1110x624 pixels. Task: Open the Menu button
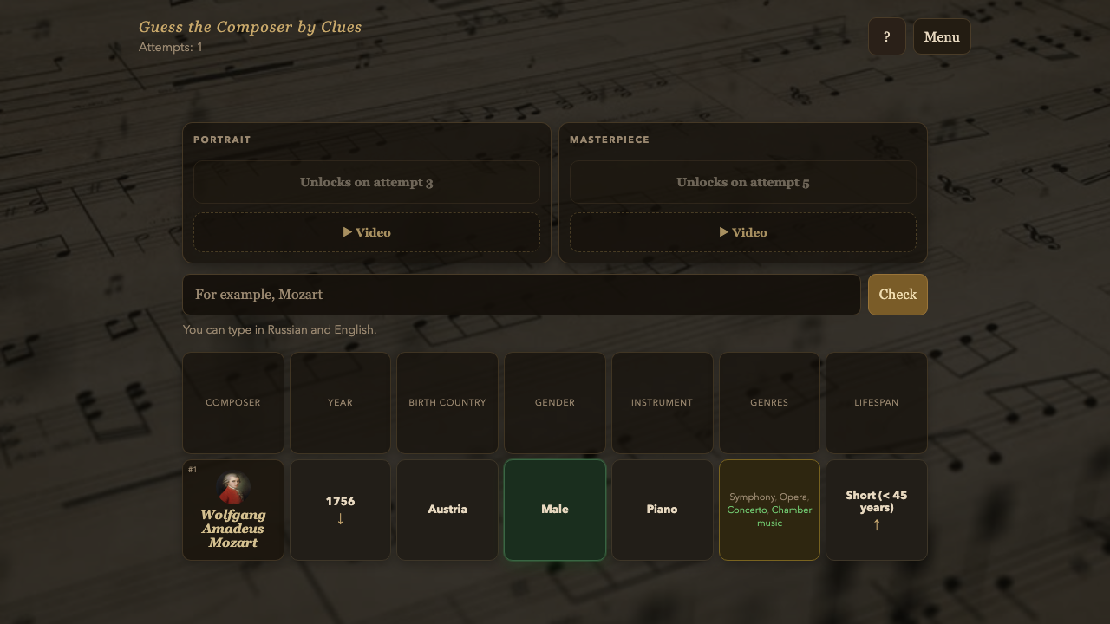pos(942,36)
